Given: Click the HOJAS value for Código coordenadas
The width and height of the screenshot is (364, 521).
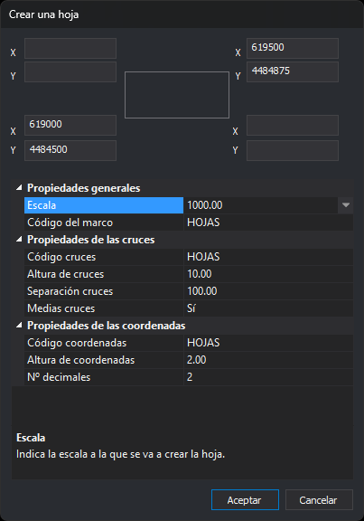Looking at the screenshot, I should [x=268, y=343].
